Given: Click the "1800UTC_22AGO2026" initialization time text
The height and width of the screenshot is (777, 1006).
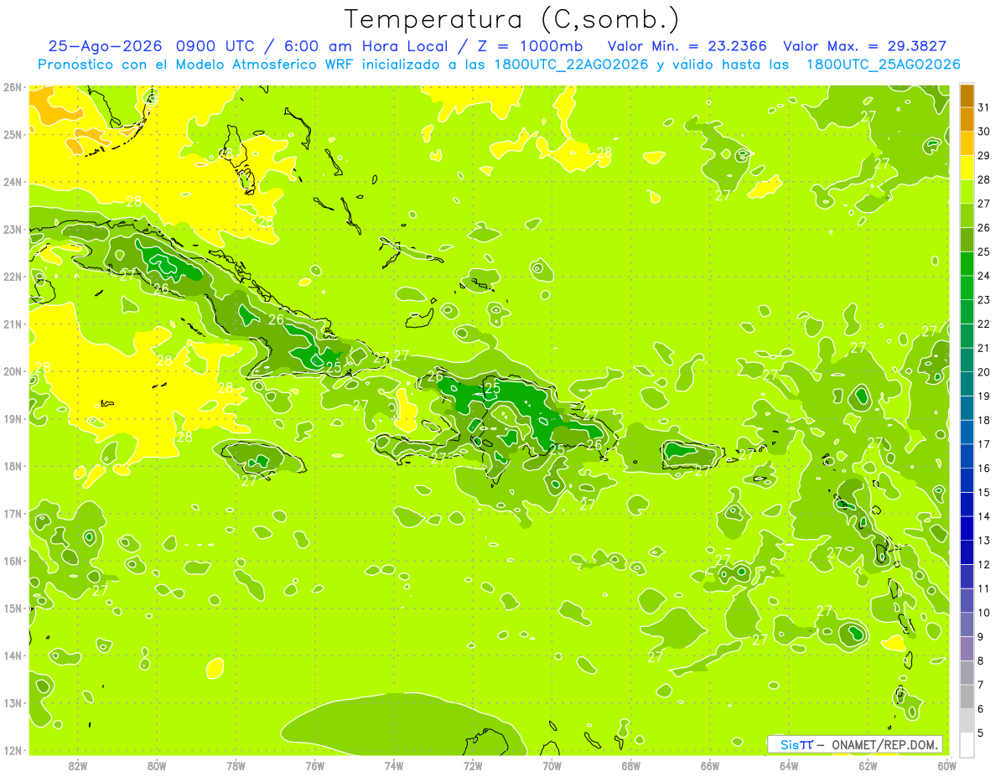Looking at the screenshot, I should (x=568, y=65).
